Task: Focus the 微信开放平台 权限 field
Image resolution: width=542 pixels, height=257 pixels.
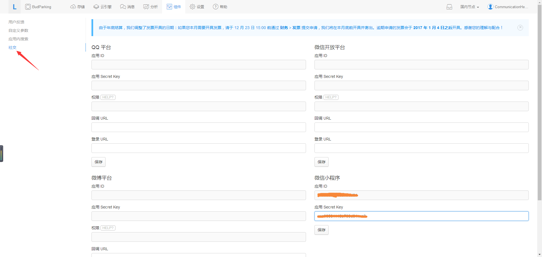Action: coord(421,106)
